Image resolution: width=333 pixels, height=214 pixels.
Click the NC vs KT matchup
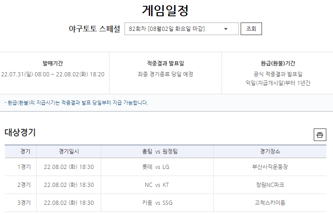click(x=157, y=185)
